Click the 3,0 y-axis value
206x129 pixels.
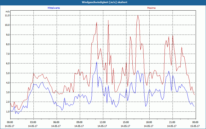tap(8, 92)
